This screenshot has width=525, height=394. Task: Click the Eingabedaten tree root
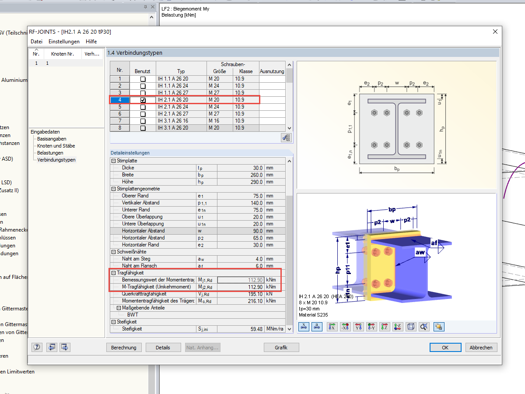point(45,132)
